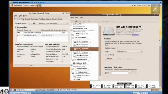Switch to Devices - Network Tools taskbar button

(67, 90)
